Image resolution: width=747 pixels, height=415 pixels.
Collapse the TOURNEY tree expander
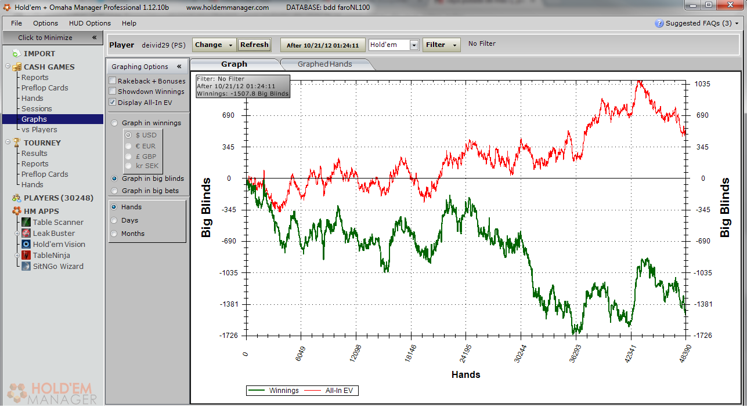(8, 143)
